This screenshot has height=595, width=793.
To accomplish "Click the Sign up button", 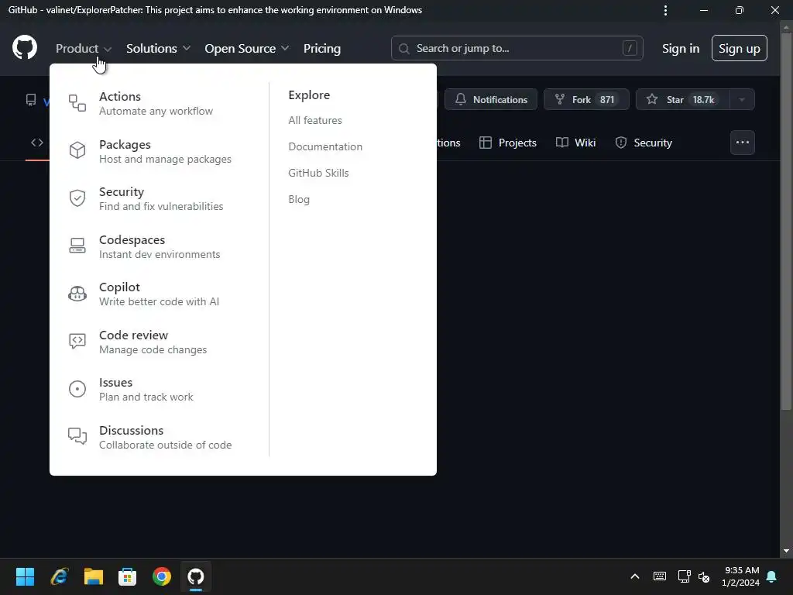I will [740, 48].
